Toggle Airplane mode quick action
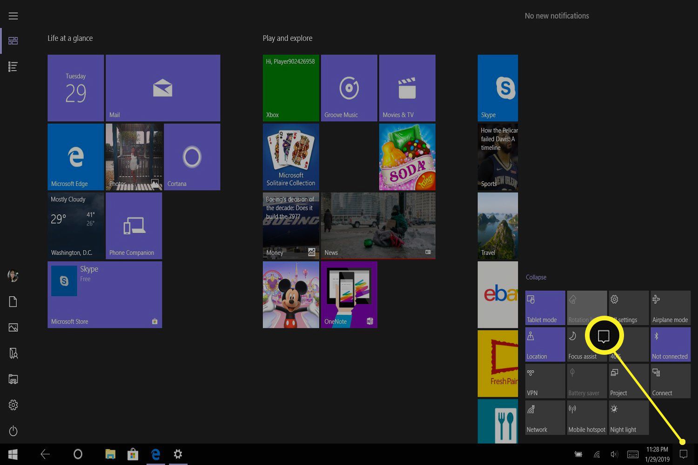The image size is (698, 465). [x=671, y=308]
